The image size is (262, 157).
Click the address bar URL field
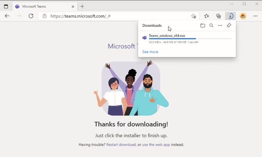119,16
